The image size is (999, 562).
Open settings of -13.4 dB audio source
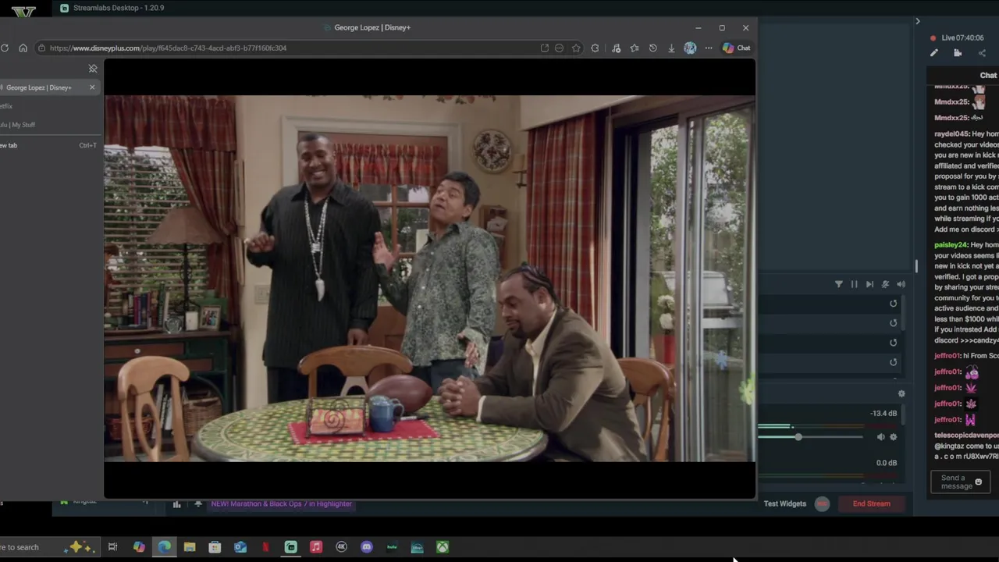(x=894, y=437)
